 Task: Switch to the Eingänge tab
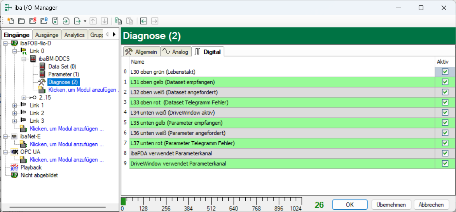(17, 35)
